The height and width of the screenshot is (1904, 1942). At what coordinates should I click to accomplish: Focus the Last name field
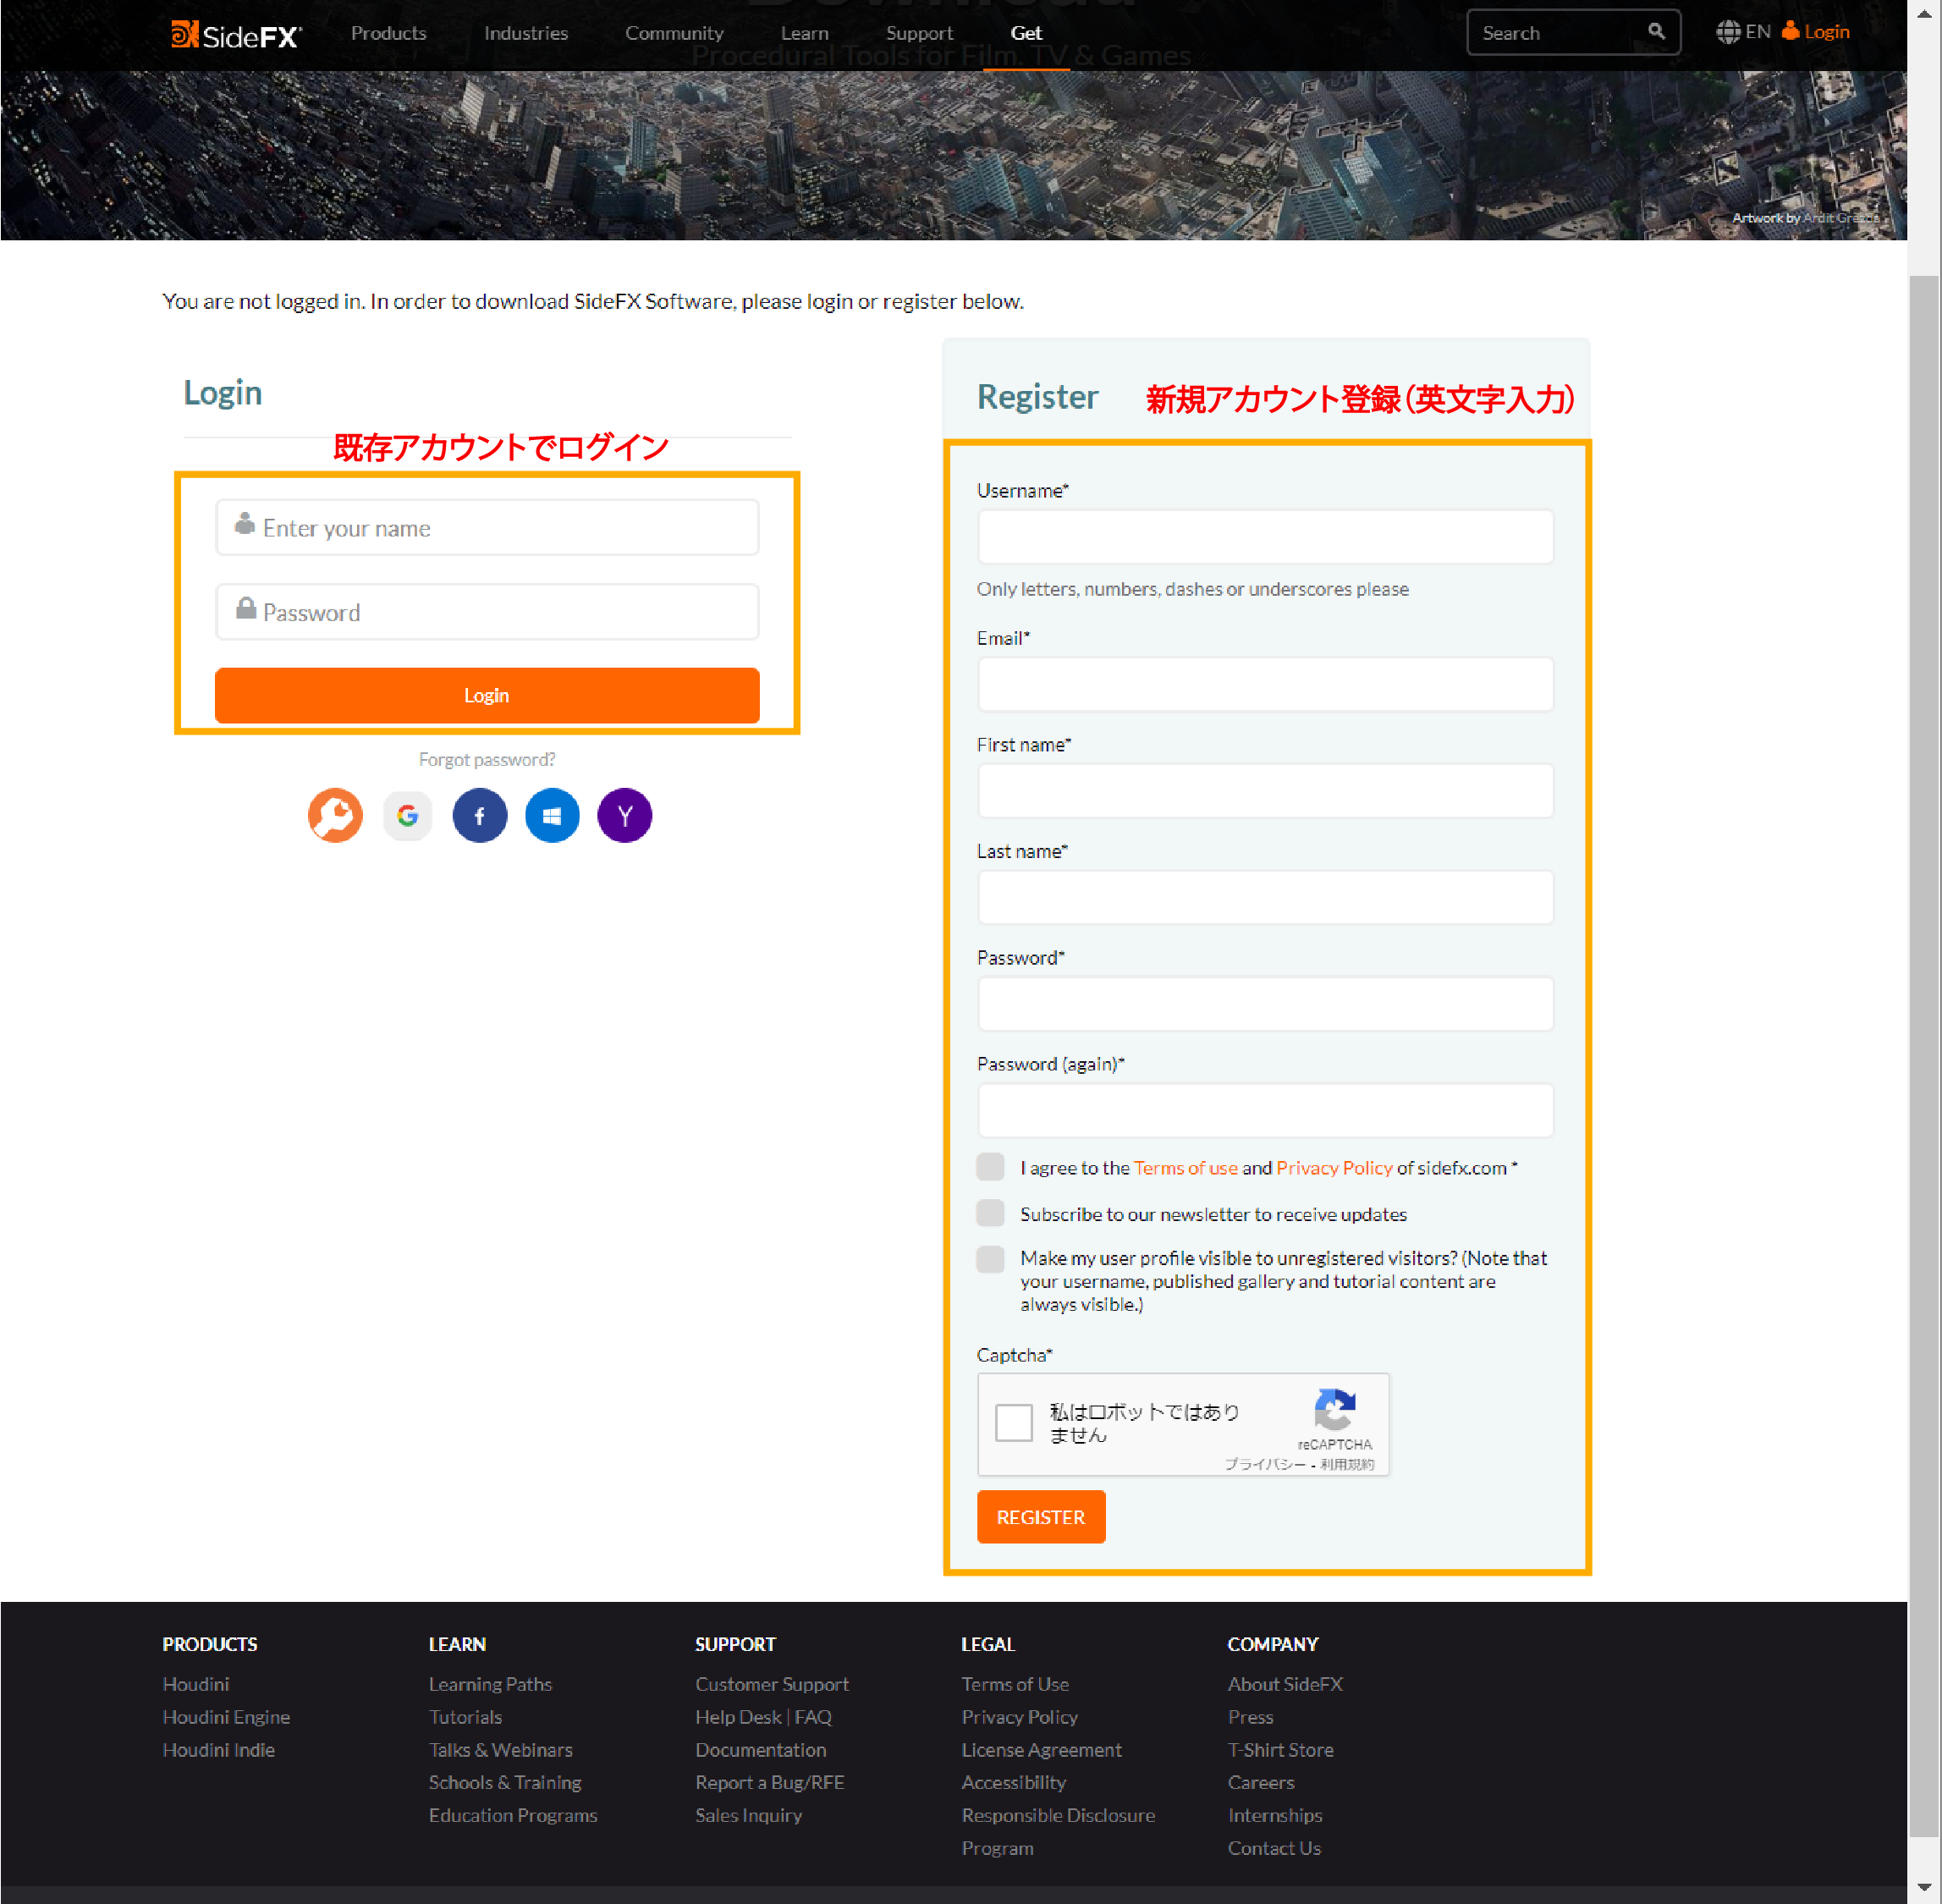[1265, 897]
